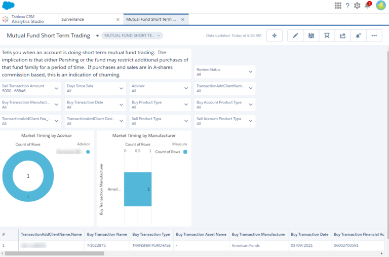Screen dimensions: 389x257
Task: Sort by Buy Transaction Type column header
Action: [x=151, y=234]
